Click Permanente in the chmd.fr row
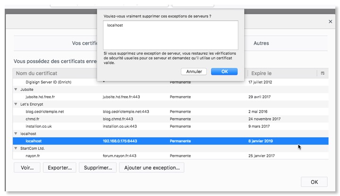This screenshot has height=196, width=340. [180, 119]
